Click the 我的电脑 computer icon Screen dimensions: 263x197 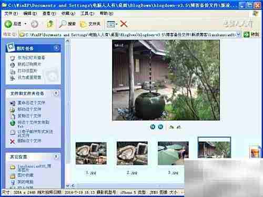coord(13,182)
